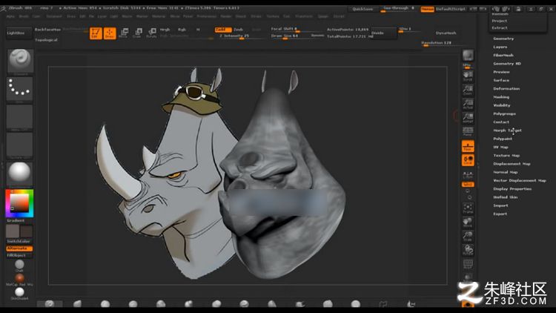Expand the FiberMesh subpalette
The height and width of the screenshot is (313, 556).
(503, 56)
